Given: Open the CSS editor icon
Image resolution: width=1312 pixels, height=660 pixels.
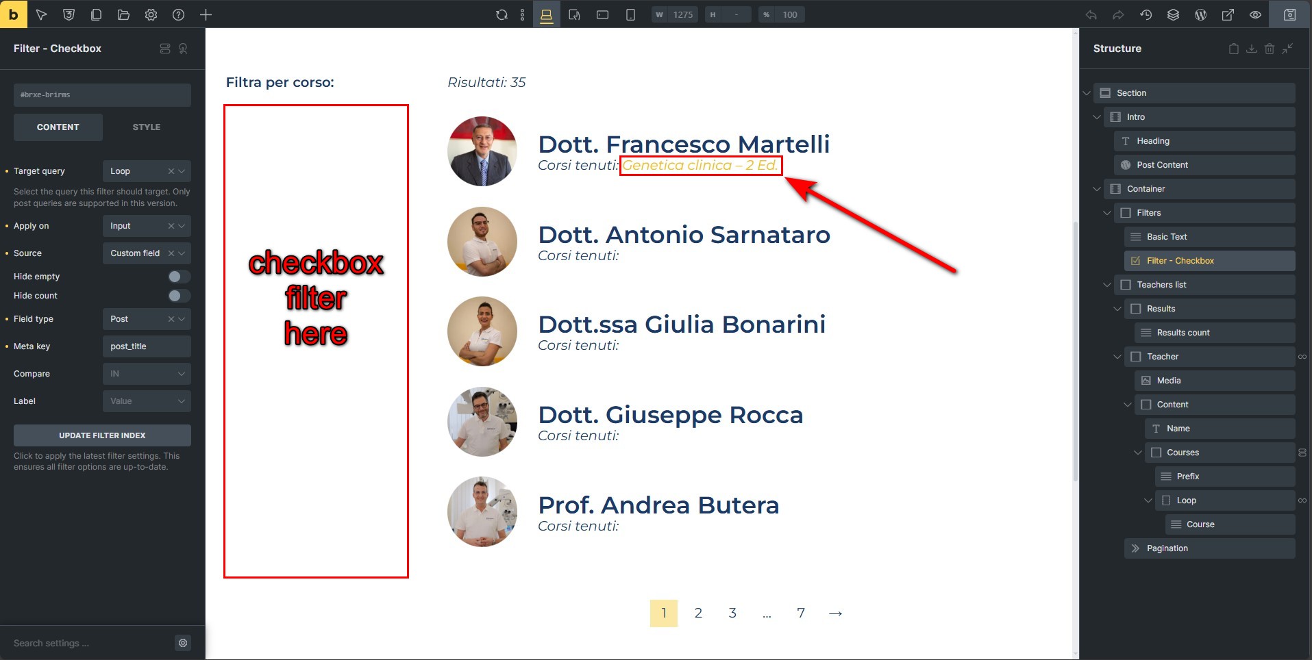Looking at the screenshot, I should [69, 14].
